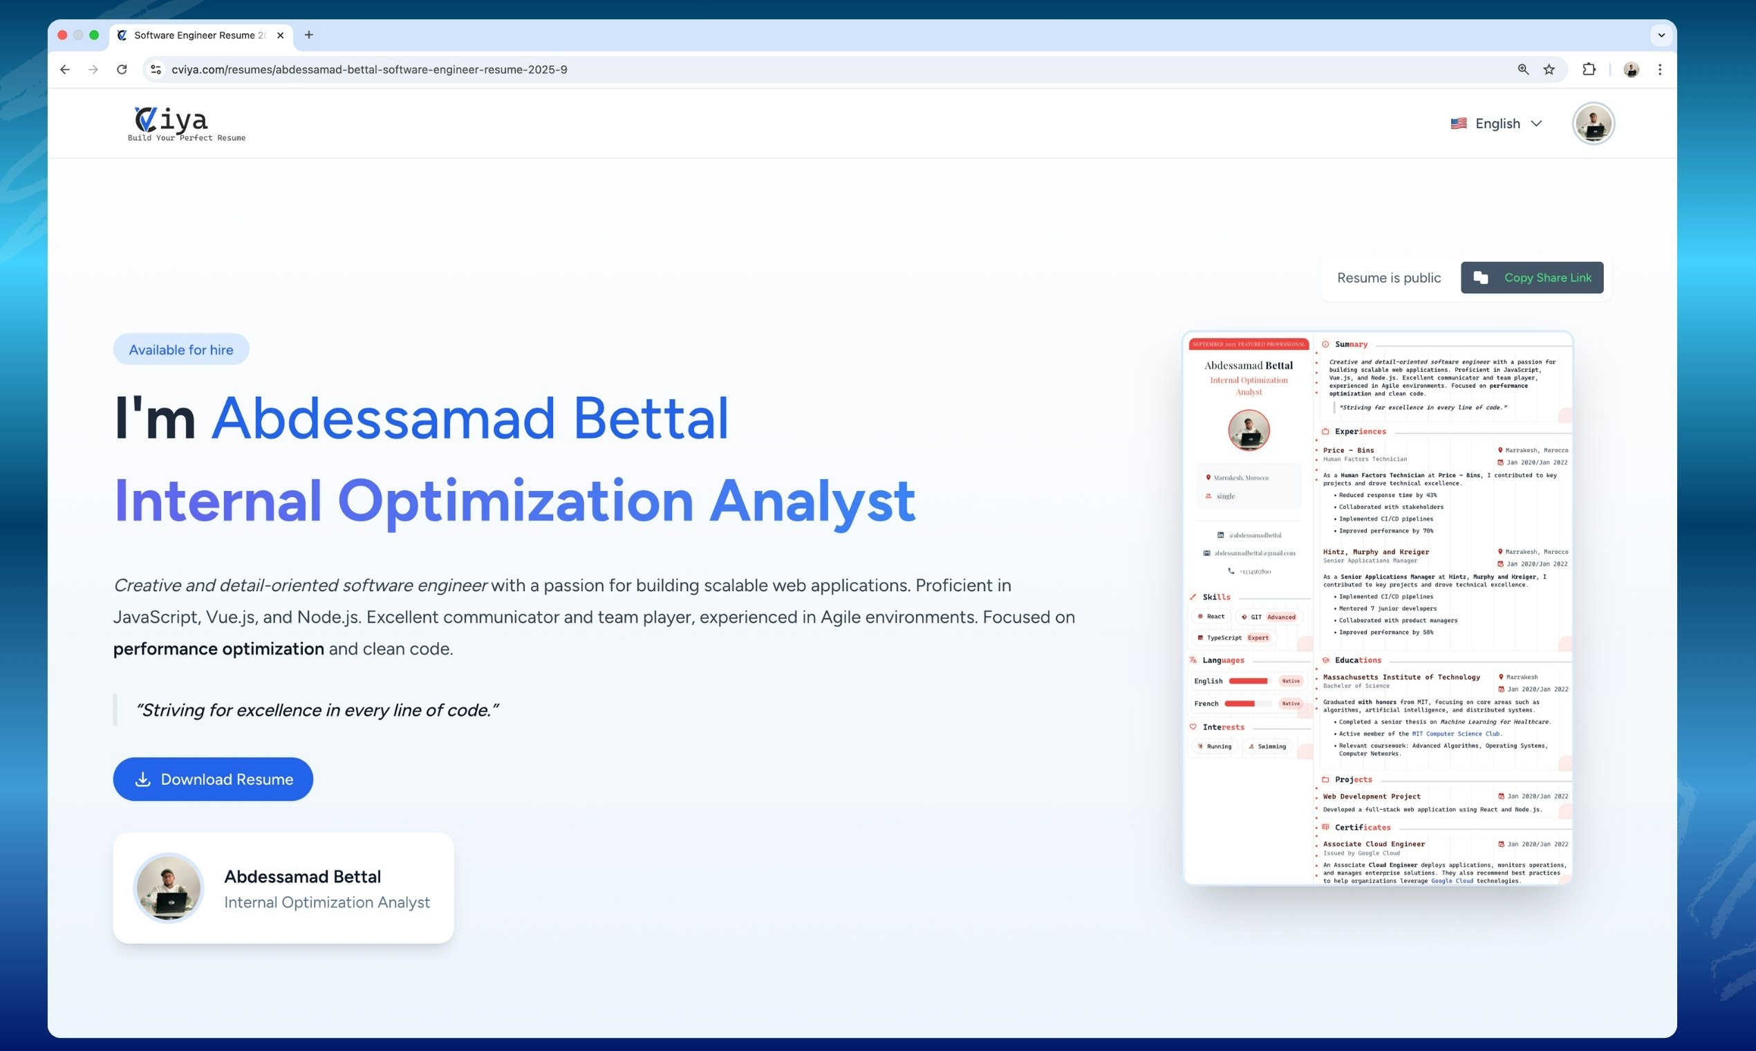1756x1051 pixels.
Task: Open the site information icon in the address bar
Action: click(156, 69)
